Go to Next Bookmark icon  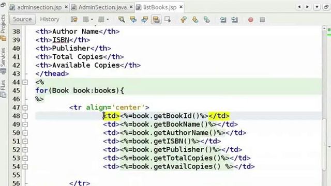tap(195, 20)
